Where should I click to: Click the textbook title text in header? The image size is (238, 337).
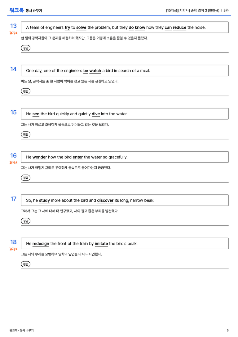pos(193,10)
